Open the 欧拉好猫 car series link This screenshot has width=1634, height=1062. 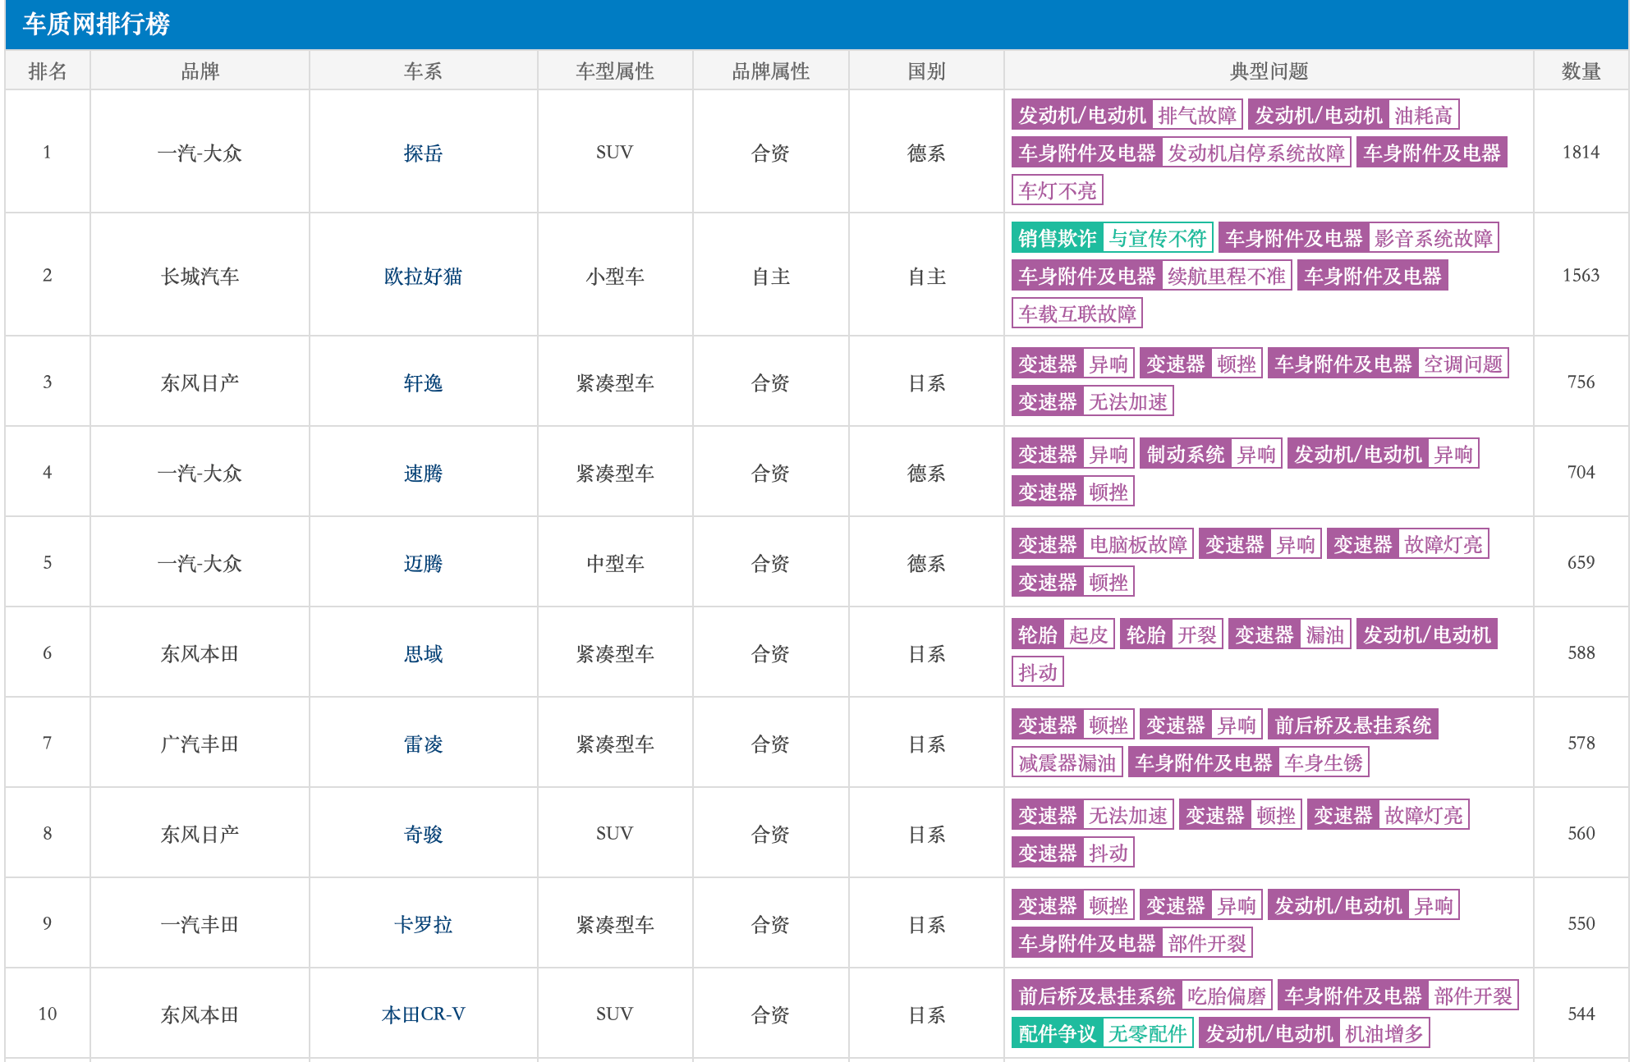point(423,276)
